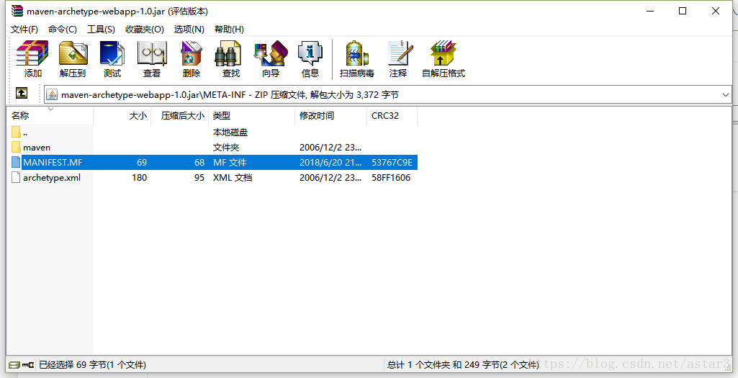The image size is (738, 378).
Task: Click the parent '..' folder icon
Action: (x=16, y=132)
